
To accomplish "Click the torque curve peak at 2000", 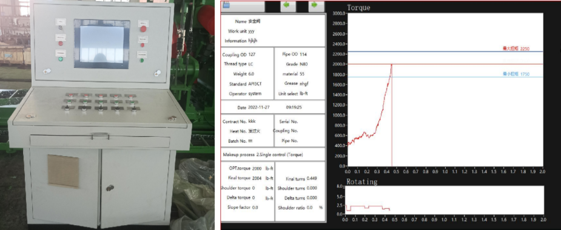I will [391, 65].
